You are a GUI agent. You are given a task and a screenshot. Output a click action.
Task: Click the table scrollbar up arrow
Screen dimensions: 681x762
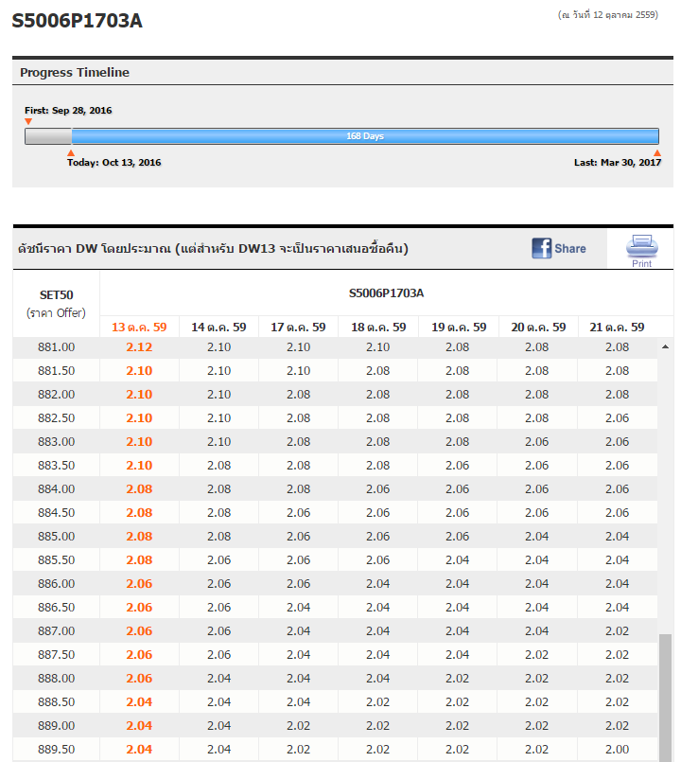pyautogui.click(x=665, y=346)
